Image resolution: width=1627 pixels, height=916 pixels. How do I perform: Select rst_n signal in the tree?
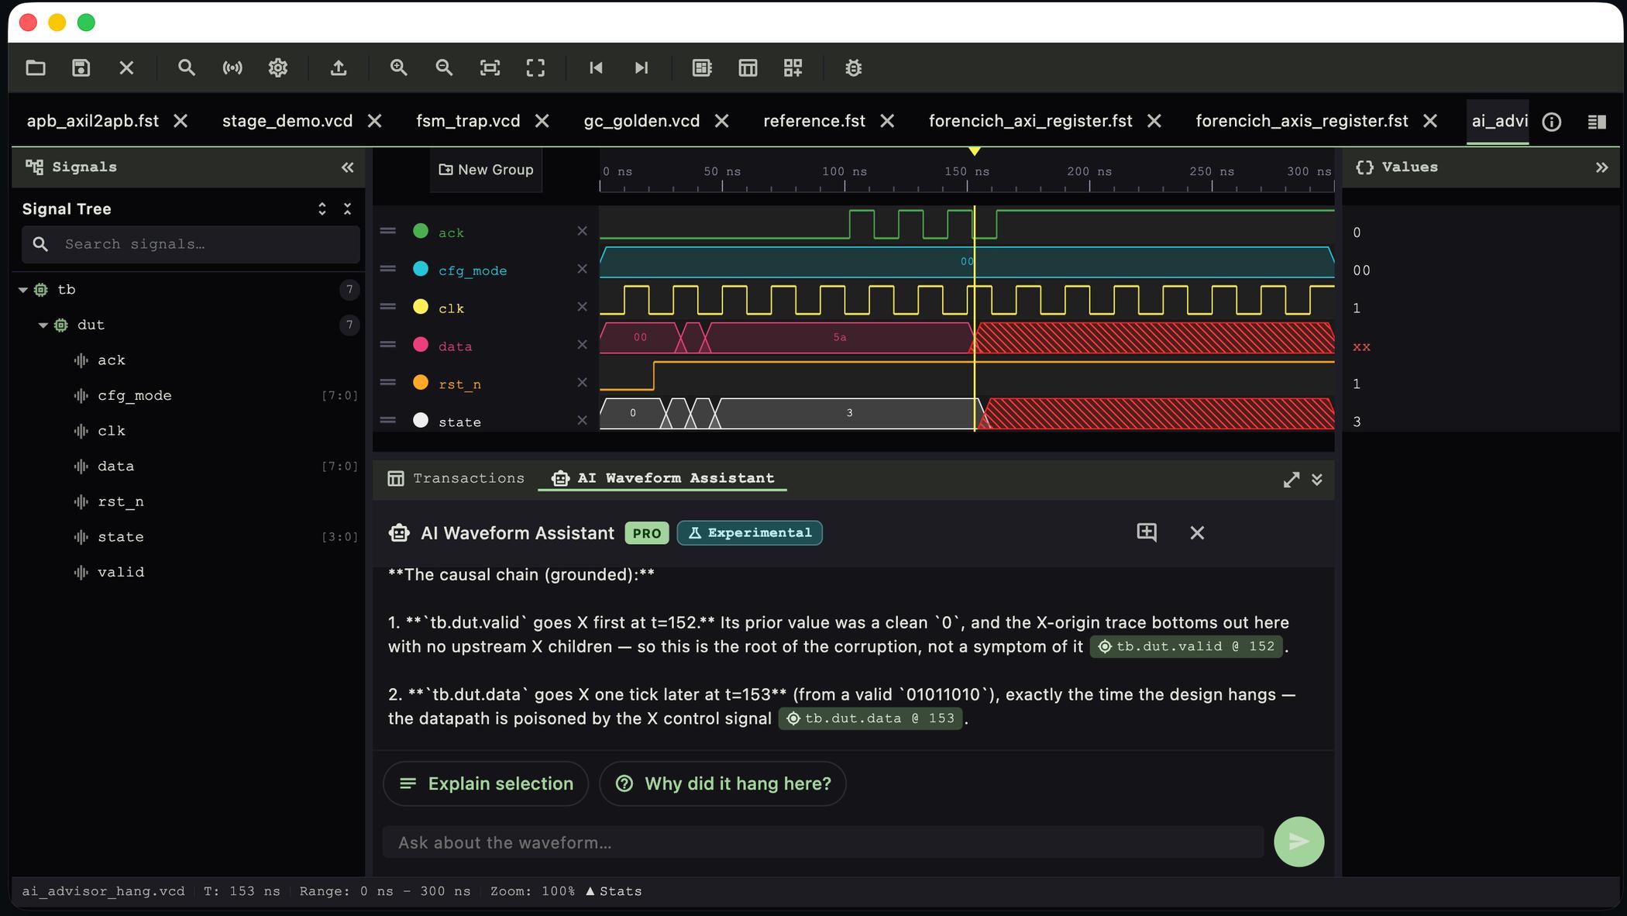coord(121,501)
